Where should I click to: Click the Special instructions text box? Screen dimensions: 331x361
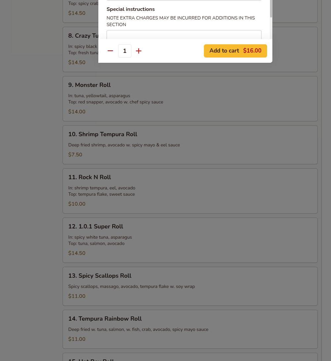184,34
